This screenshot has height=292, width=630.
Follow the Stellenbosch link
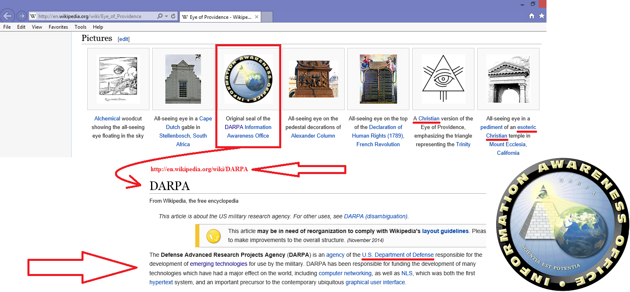(176, 136)
